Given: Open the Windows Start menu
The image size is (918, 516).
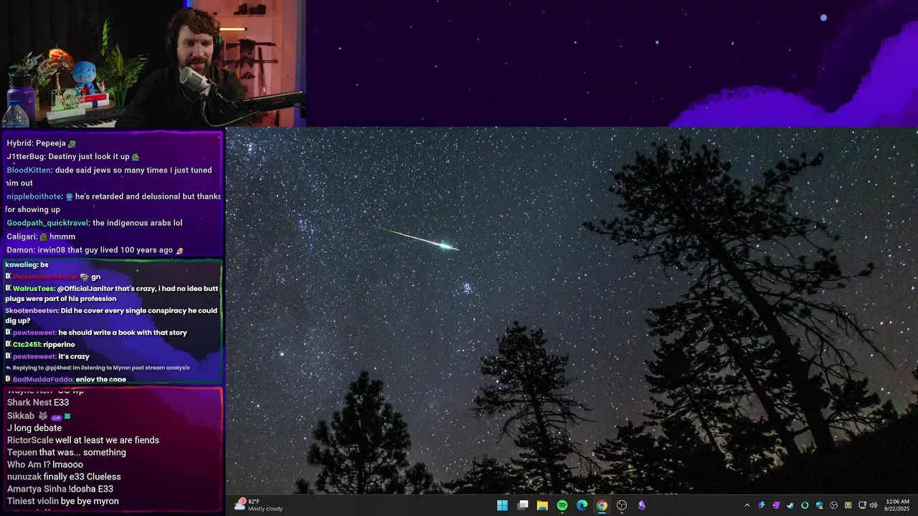Looking at the screenshot, I should (502, 505).
